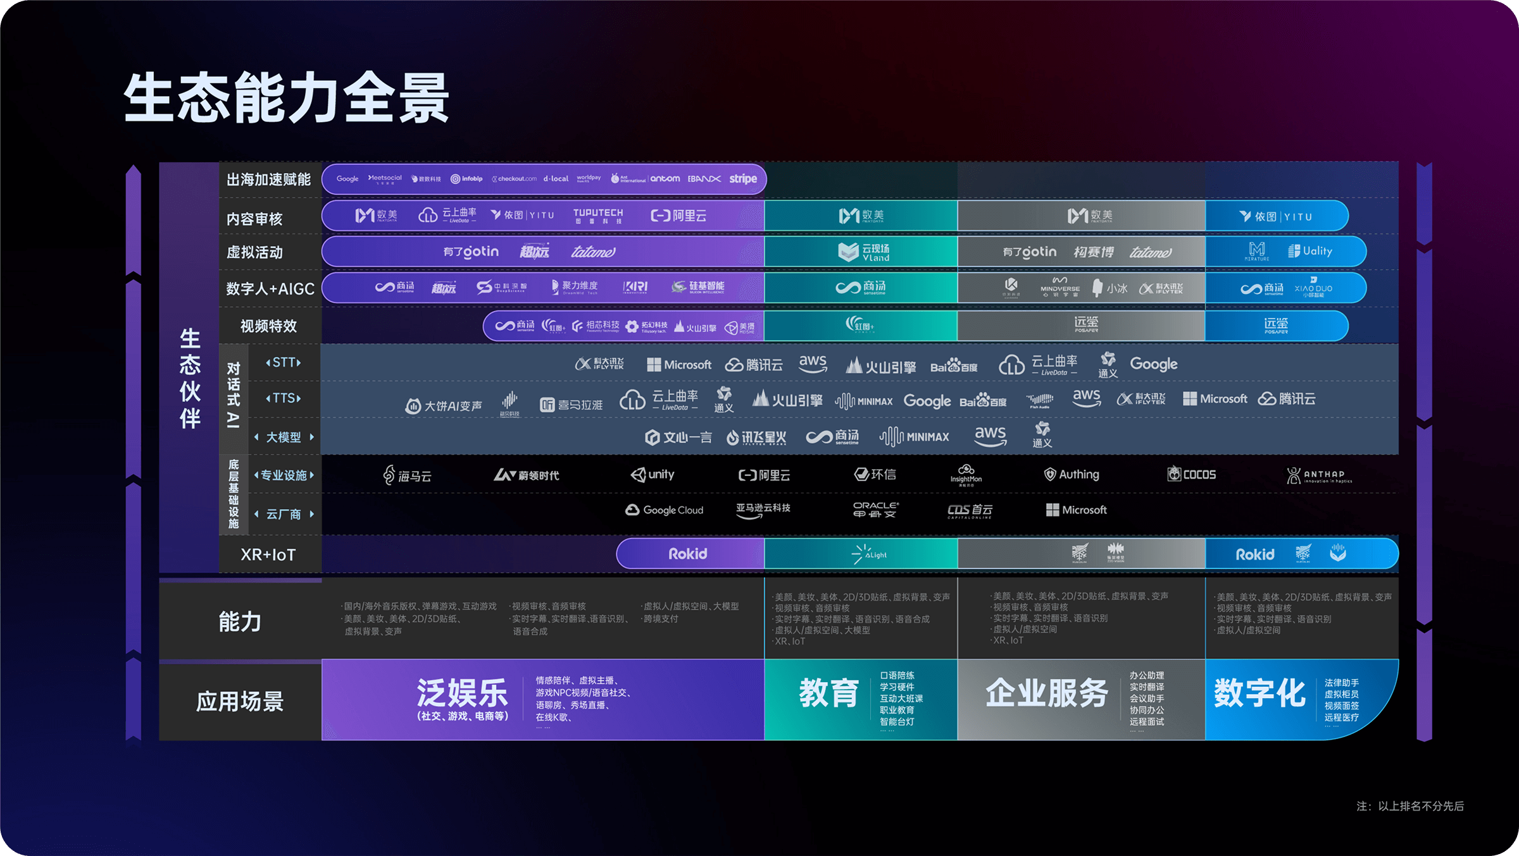Image resolution: width=1519 pixels, height=856 pixels.
Task: Click the 应用场景 row label
Action: (x=240, y=701)
